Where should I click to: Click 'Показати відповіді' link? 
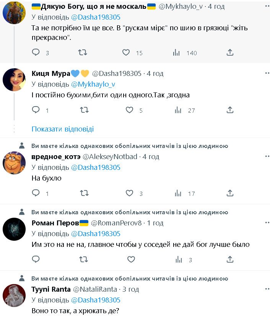pyautogui.click(x=62, y=129)
